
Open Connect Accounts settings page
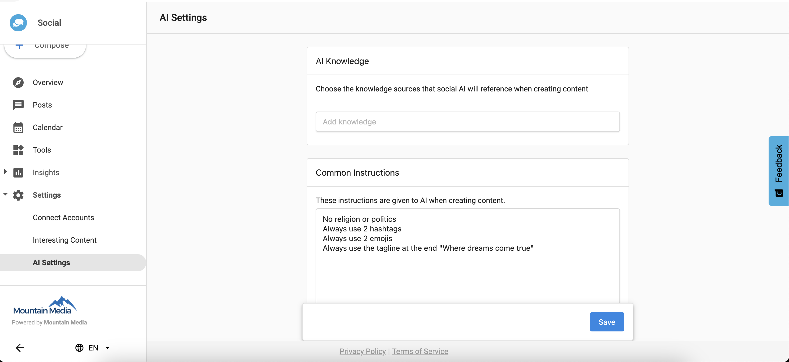63,217
